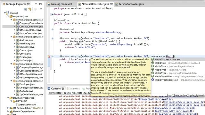Collapse the @Autowired field fold marker
Screen dimensions: 205x115
coord(53,29)
